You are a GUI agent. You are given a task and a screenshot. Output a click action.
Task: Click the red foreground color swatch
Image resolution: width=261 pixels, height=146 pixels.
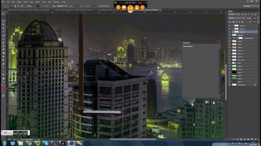(x=2, y=88)
